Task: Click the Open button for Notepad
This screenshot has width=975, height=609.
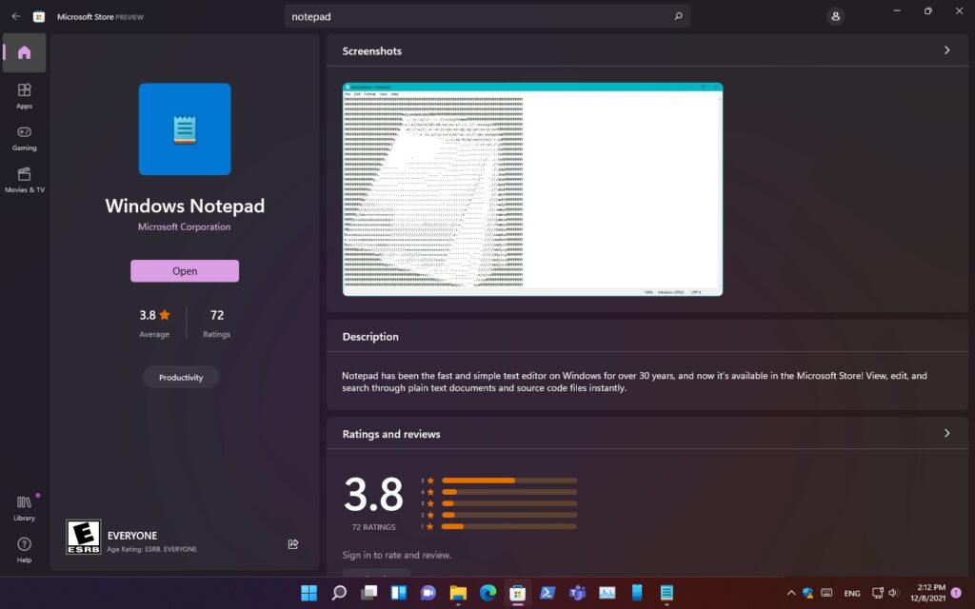Action: (x=185, y=271)
